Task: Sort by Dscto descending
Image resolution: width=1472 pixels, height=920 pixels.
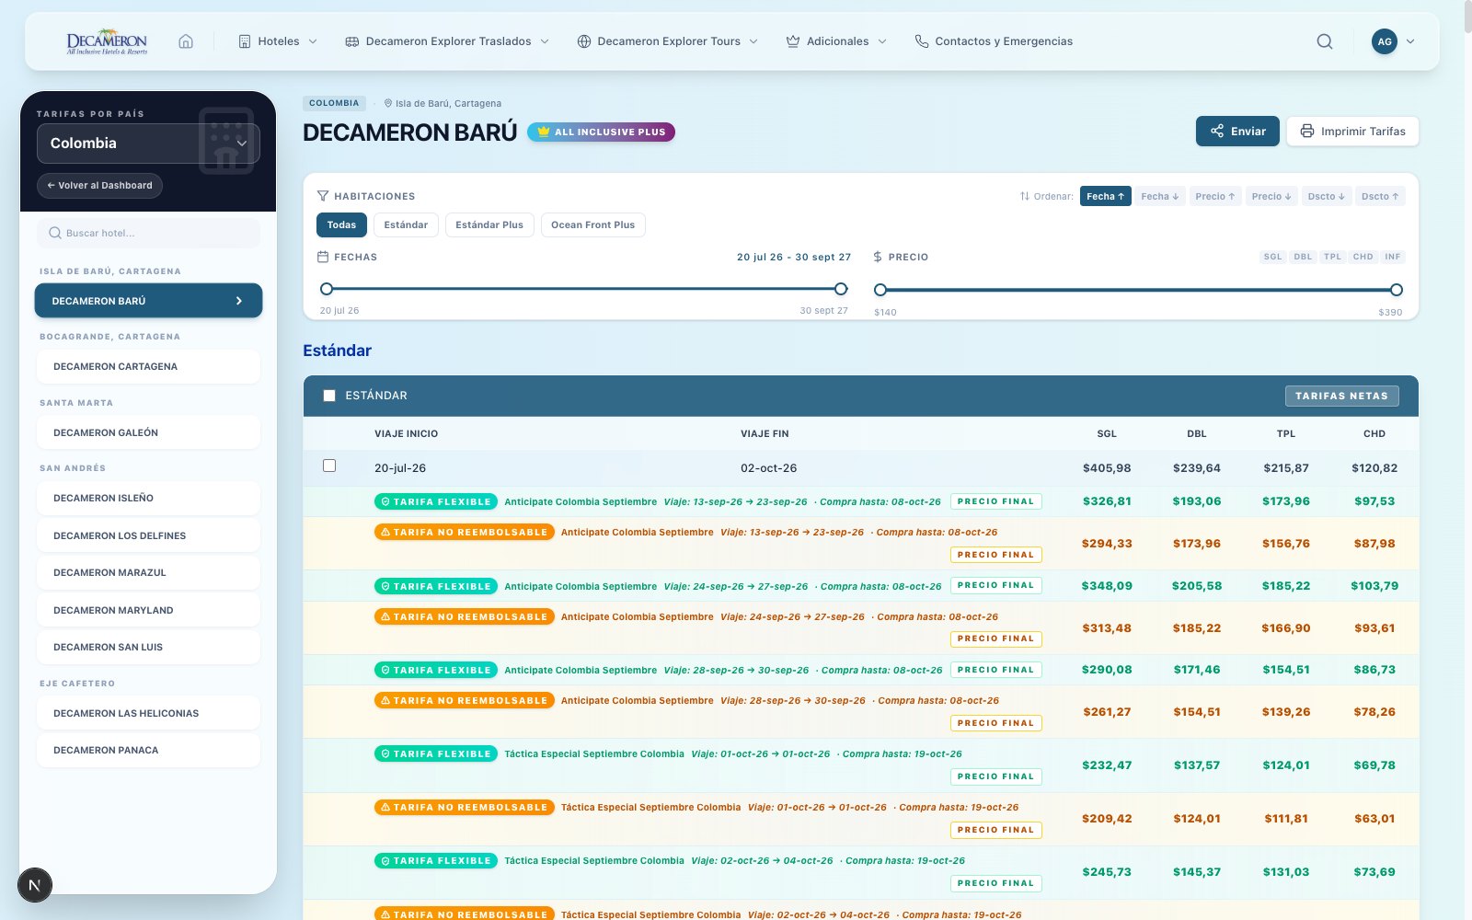Action: [1326, 196]
